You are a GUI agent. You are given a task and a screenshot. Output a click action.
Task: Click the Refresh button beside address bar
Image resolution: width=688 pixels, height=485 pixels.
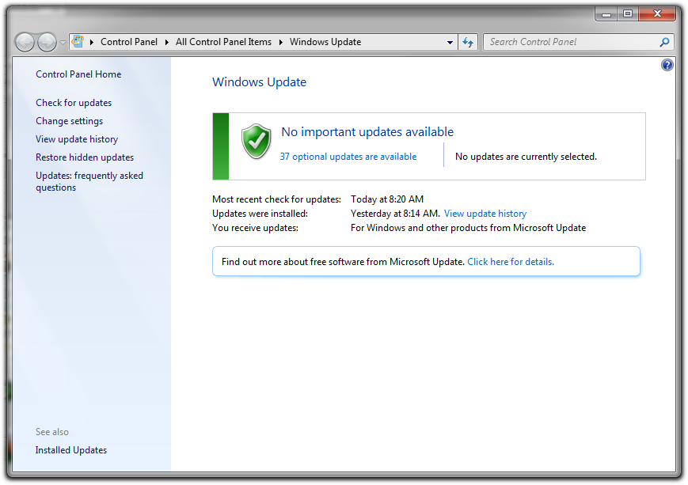468,42
